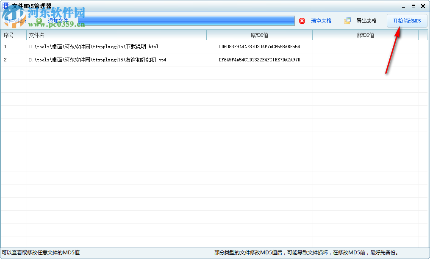The width and height of the screenshot is (430, 259).
Task: Click the red clear table X icon
Action: [x=302, y=21]
